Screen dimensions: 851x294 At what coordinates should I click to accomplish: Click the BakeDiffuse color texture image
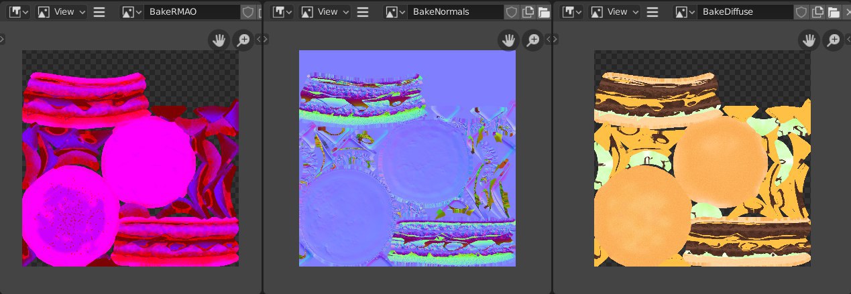point(703,159)
